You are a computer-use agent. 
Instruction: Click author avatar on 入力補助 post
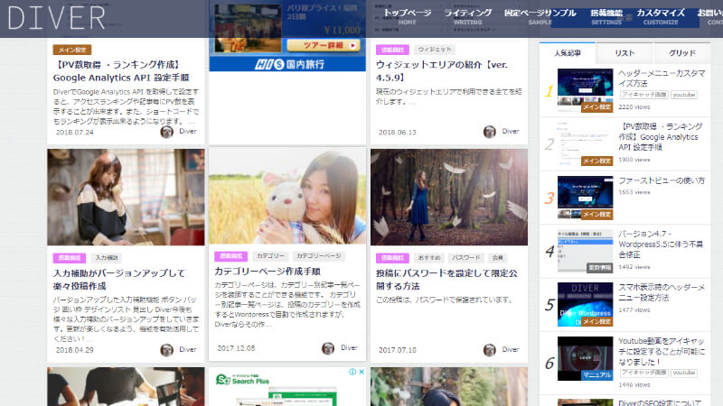(x=166, y=350)
